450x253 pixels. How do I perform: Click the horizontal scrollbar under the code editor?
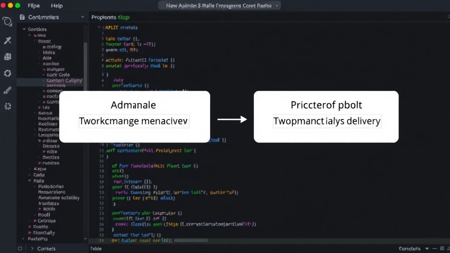pos(191,240)
